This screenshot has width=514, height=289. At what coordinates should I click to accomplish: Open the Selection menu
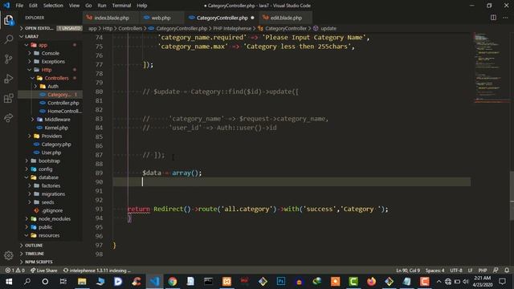53,6
